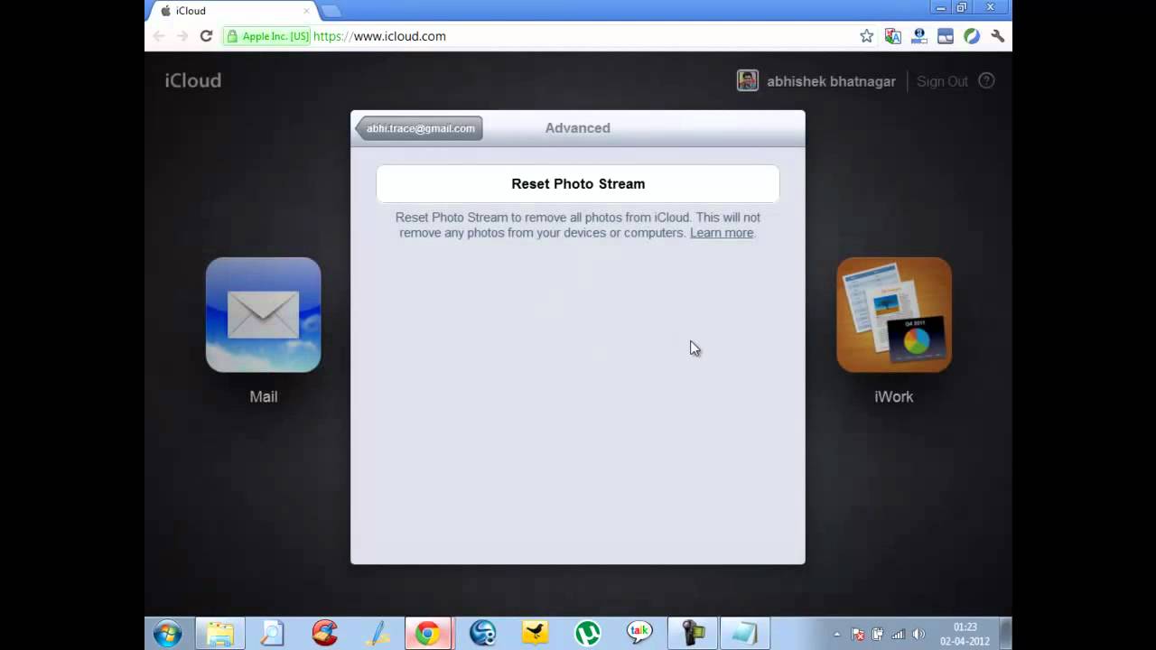Switch to the camcorder recorder taskbar app
The width and height of the screenshot is (1156, 650).
click(693, 634)
